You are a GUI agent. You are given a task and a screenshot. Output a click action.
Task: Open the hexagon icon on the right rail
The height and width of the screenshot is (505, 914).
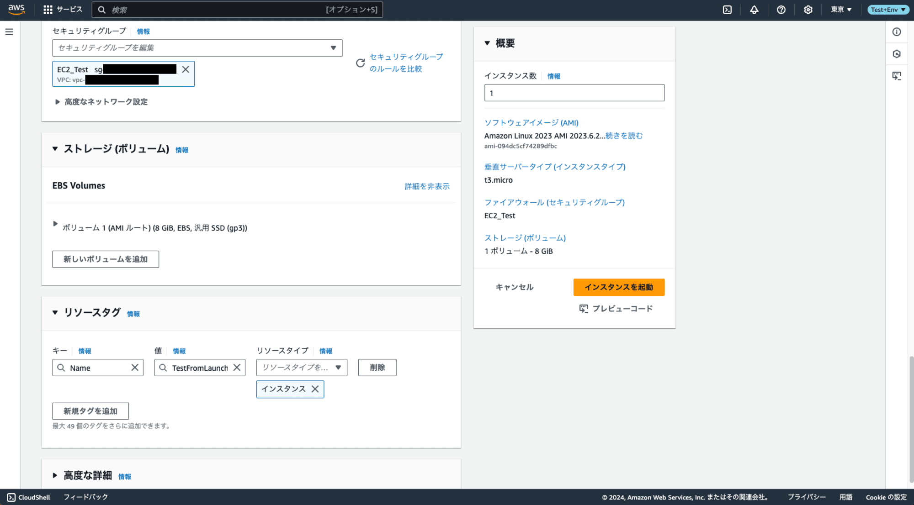tap(897, 54)
